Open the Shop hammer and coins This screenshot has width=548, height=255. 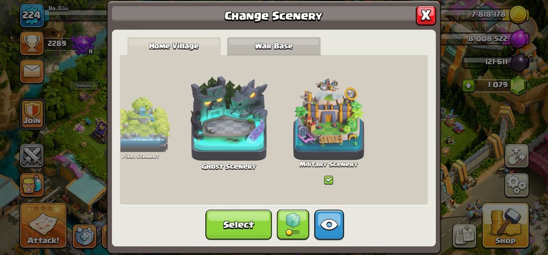tap(505, 225)
